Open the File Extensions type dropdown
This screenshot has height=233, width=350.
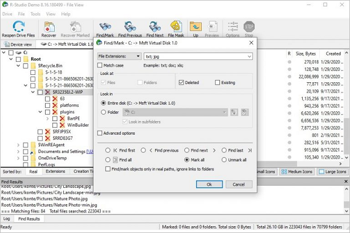[119, 57]
